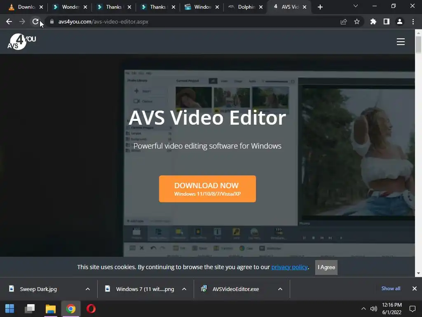Switch to the Window tab
422x317 pixels.
pyautogui.click(x=198, y=7)
